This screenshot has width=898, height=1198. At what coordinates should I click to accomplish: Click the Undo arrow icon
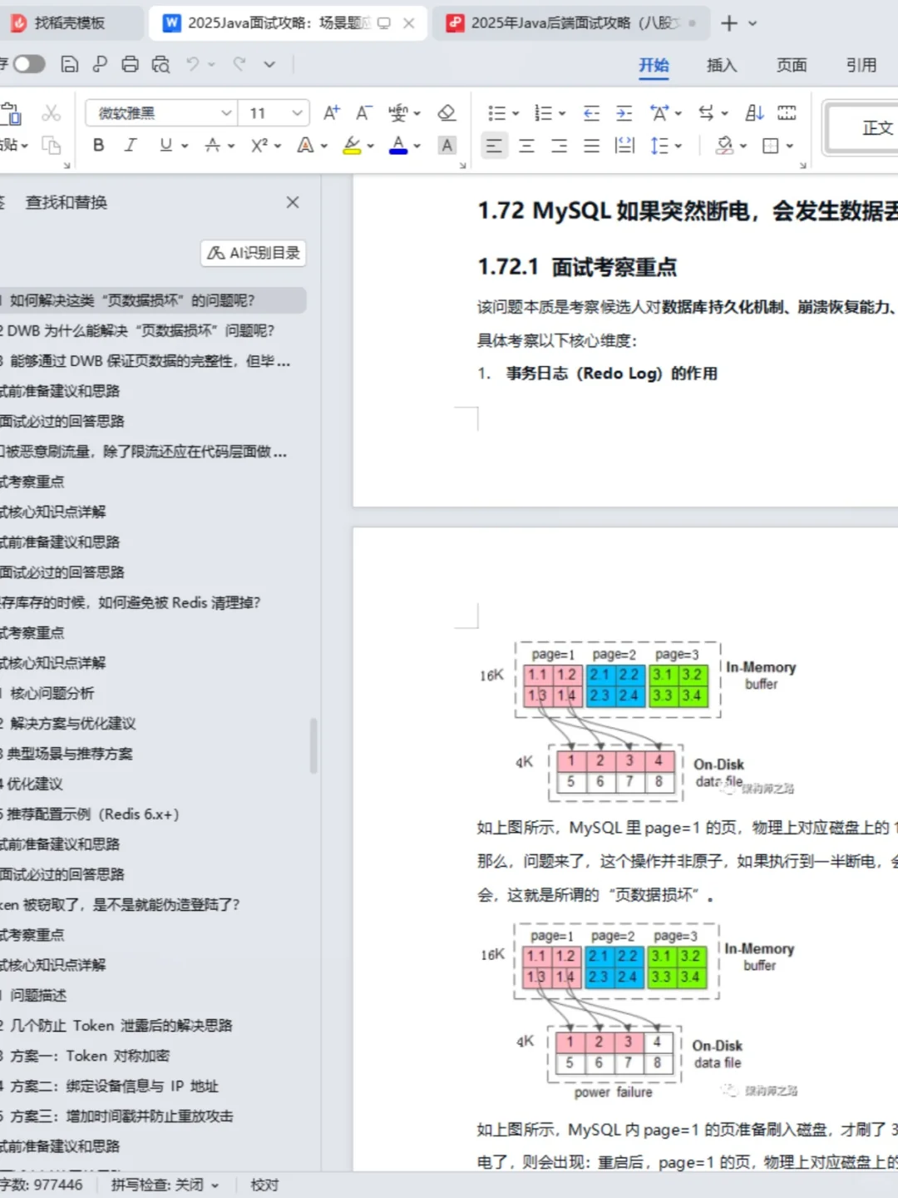click(193, 64)
